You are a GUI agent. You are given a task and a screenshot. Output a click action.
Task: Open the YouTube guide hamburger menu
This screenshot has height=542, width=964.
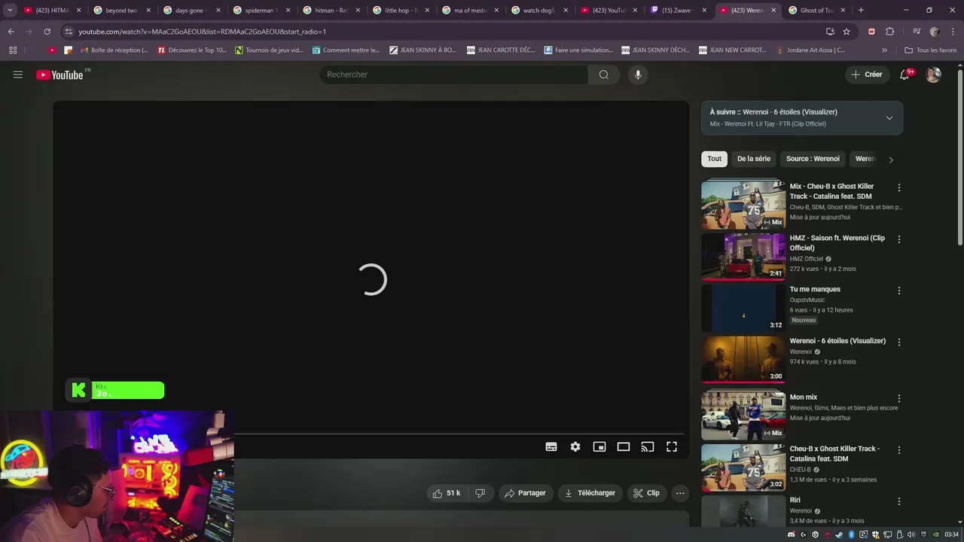click(x=18, y=75)
